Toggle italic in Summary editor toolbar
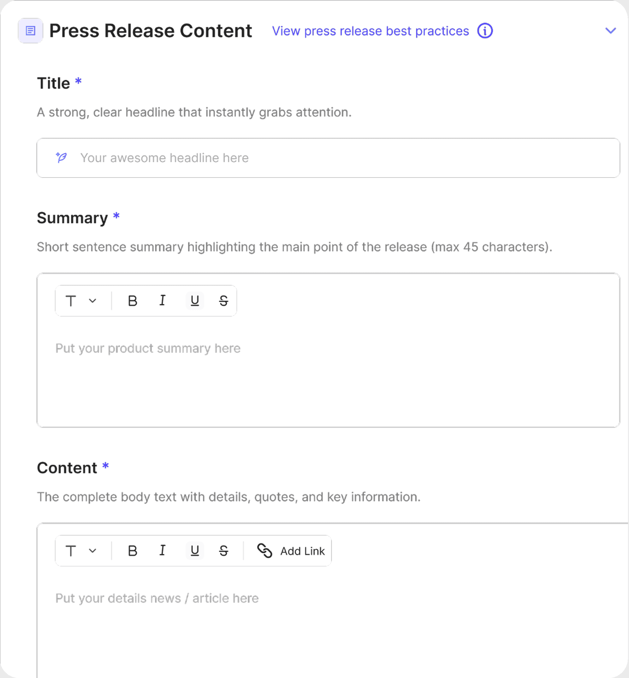This screenshot has height=678, width=629. [x=162, y=301]
